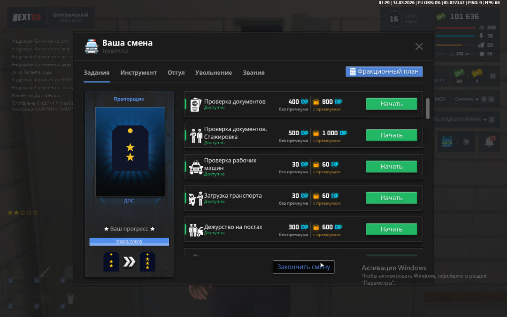Start the Проверка документов task
This screenshot has width=507, height=317.
pyautogui.click(x=391, y=104)
